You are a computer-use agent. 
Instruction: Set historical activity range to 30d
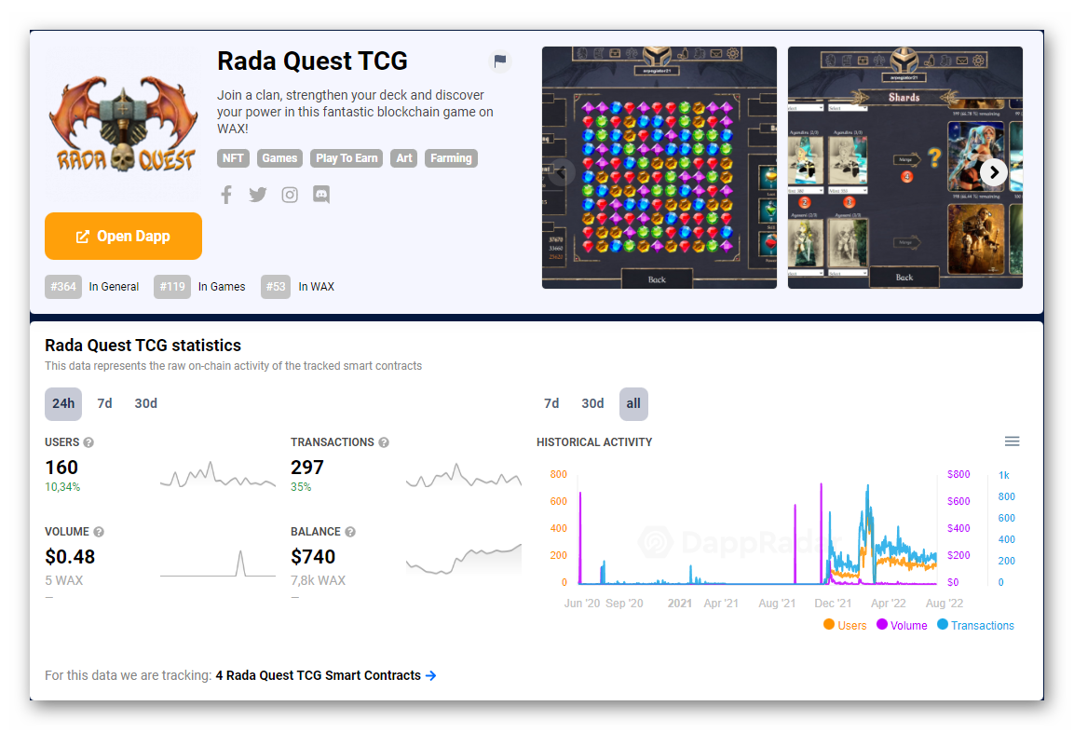pos(592,403)
